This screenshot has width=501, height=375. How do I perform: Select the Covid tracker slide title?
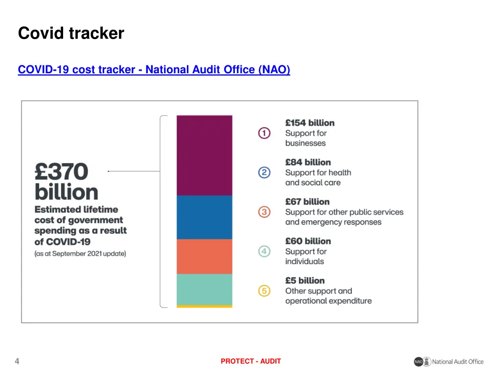point(71,33)
